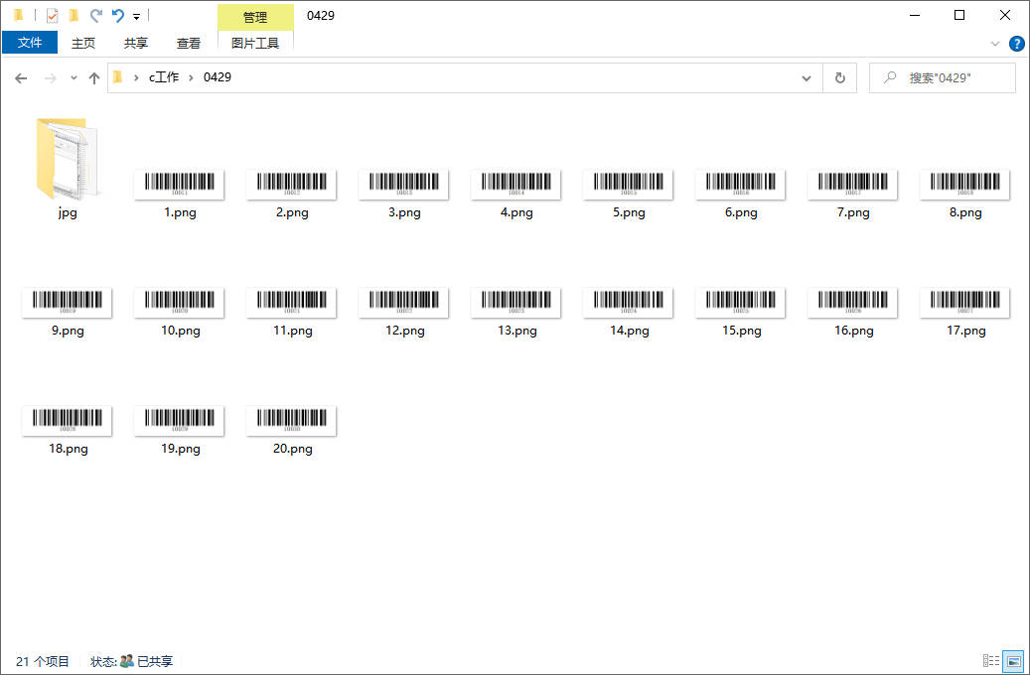Select the 14.png barcode thumbnail
Screen dimensions: 1030x675
629,303
